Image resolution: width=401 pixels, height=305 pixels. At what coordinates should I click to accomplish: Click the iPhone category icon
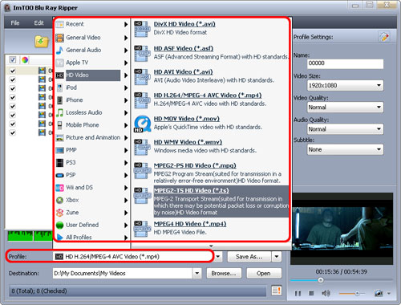[x=60, y=100]
